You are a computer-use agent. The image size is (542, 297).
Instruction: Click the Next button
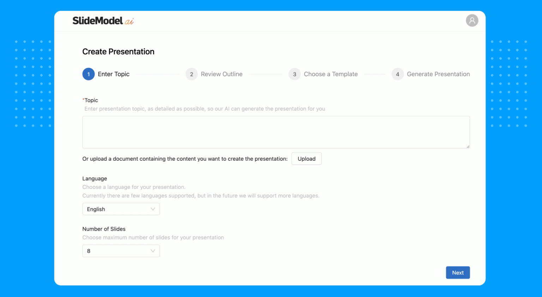click(458, 272)
